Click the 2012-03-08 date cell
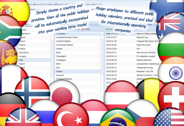This screenshot has height=126, width=184. pyautogui.click(x=111, y=49)
